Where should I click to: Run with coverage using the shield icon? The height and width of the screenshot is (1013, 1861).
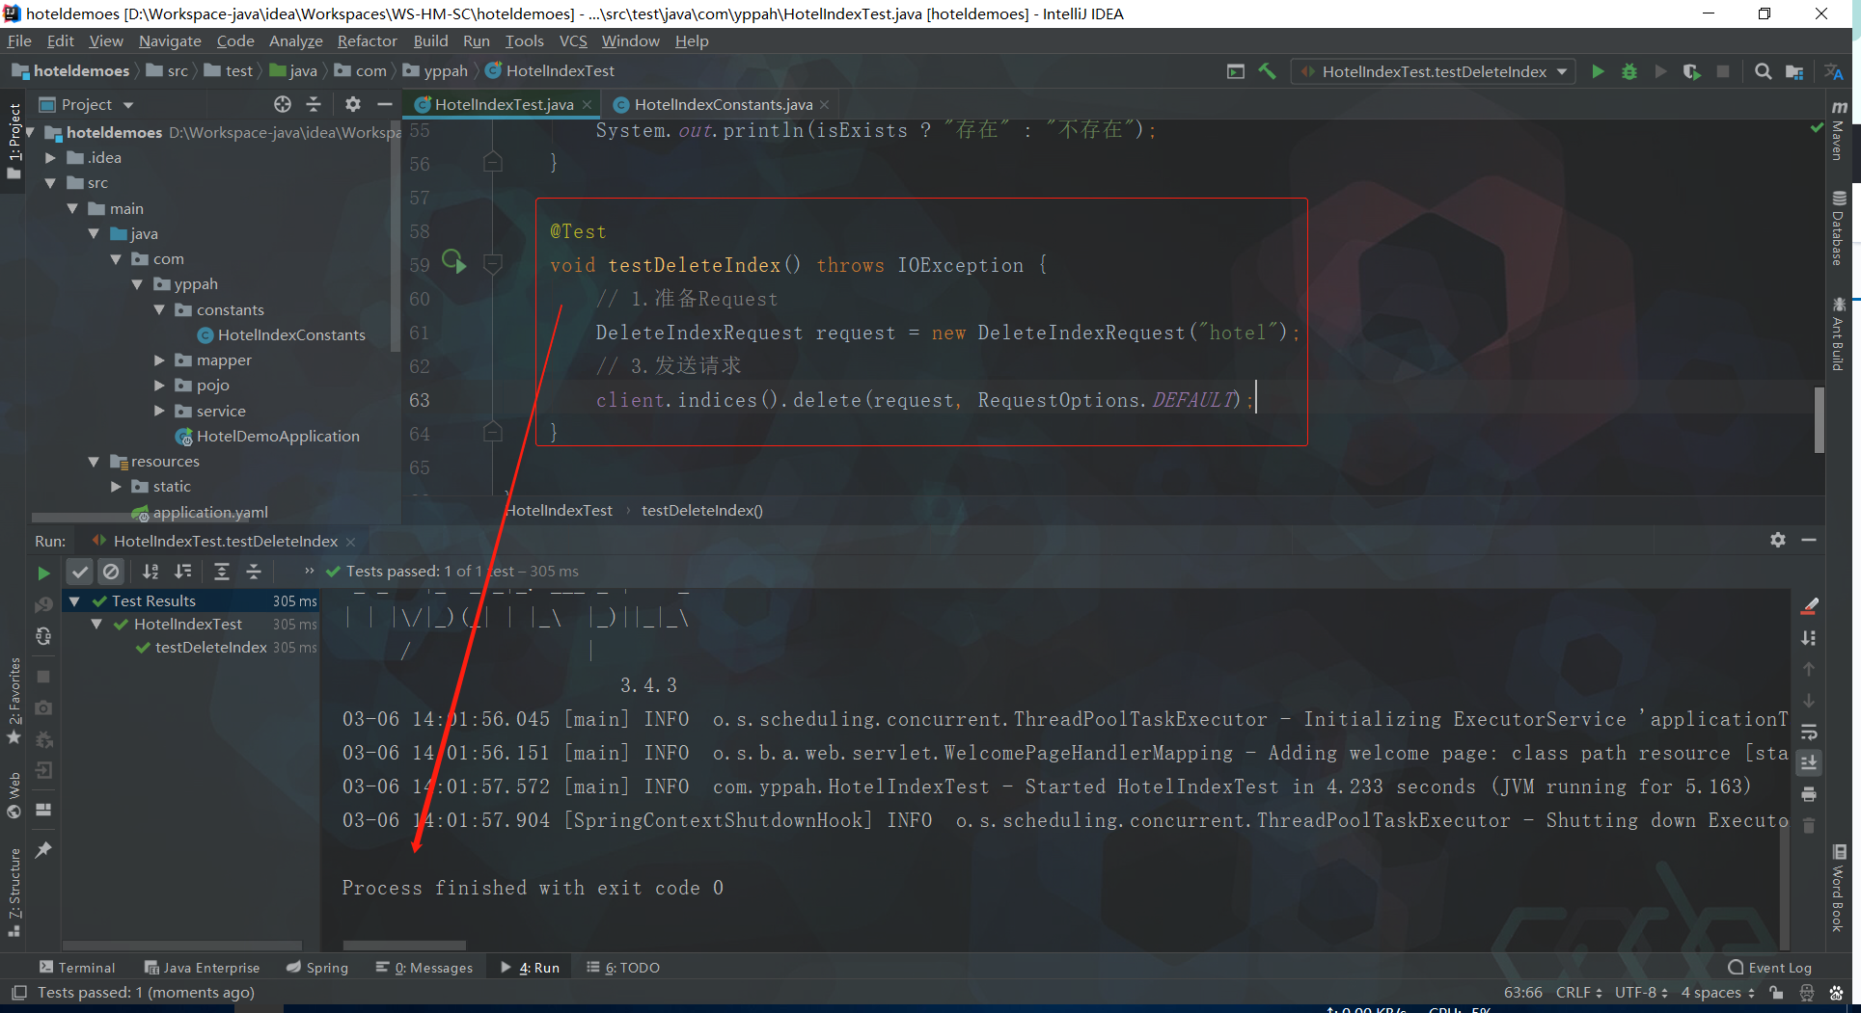(1691, 71)
